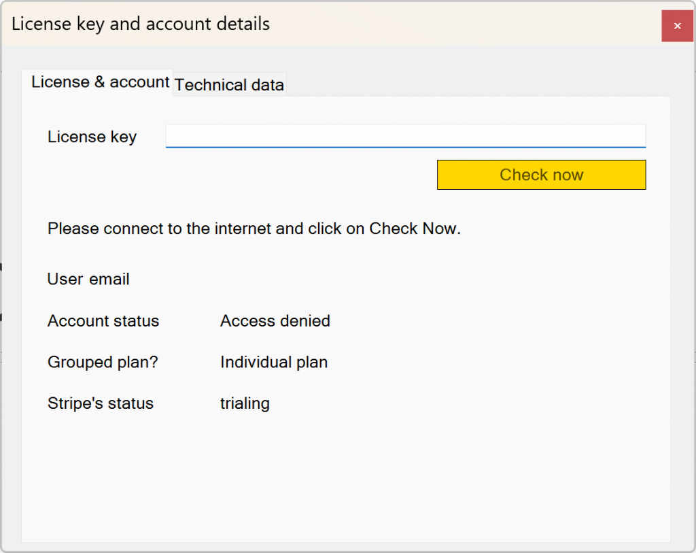Screen dimensions: 696x553
Task: Switch to the Technical data tab
Action: 229,85
